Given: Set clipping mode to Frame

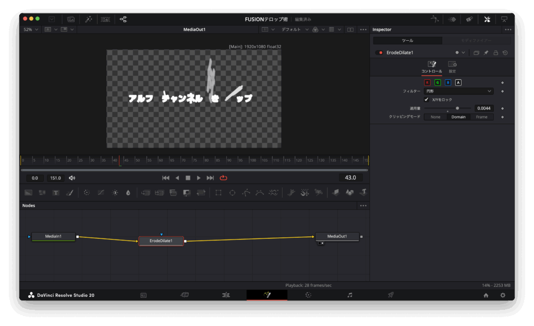Looking at the screenshot, I should tap(481, 117).
